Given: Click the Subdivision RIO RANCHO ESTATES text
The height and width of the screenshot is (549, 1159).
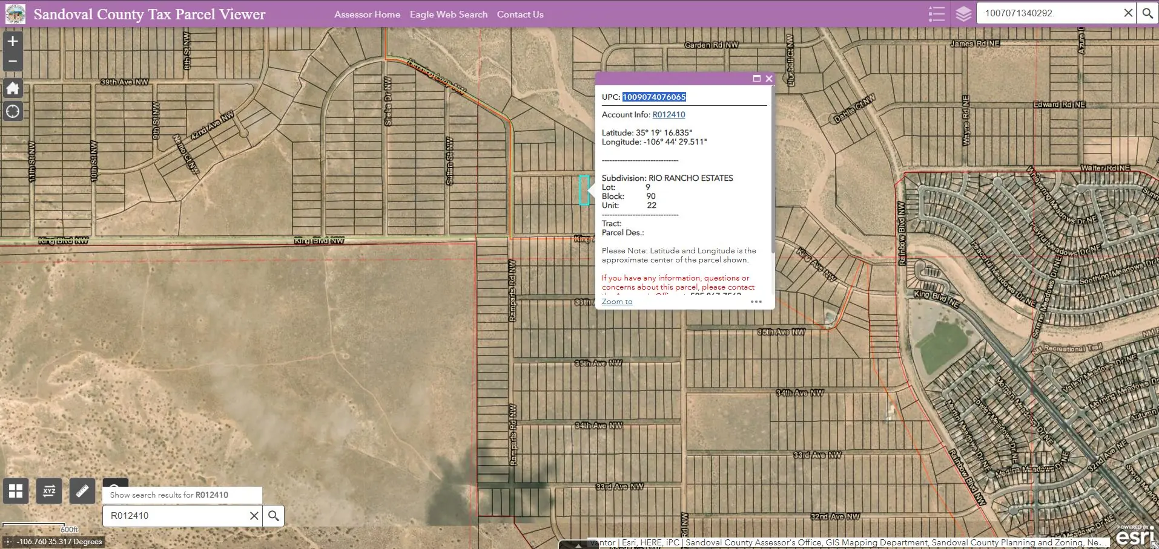Looking at the screenshot, I should pos(667,178).
